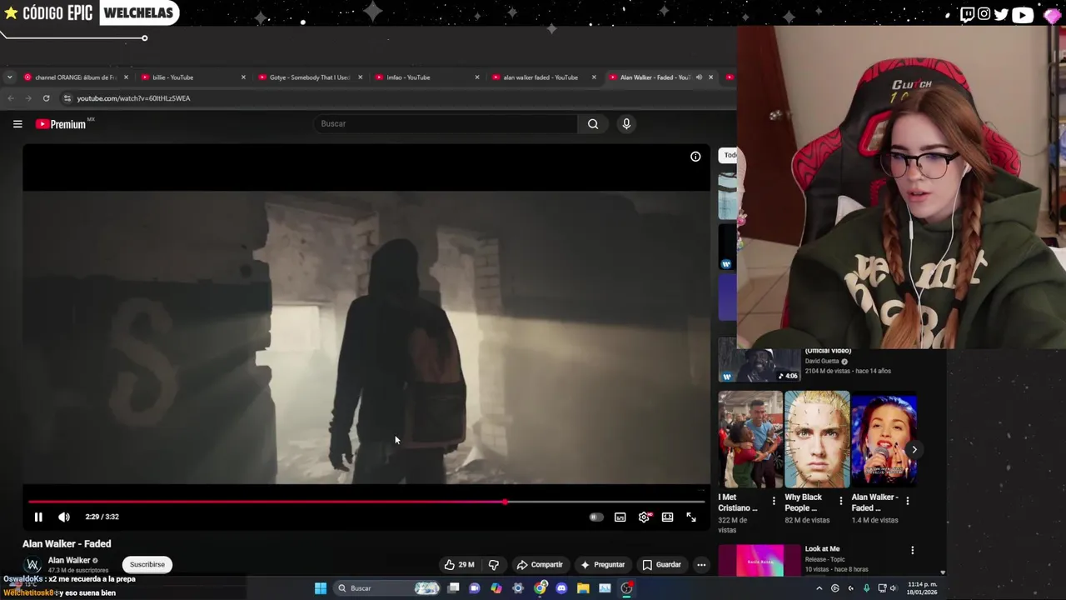Viewport: 1066px width, 600px height.
Task: Switch to theater mode view
Action: click(x=667, y=517)
